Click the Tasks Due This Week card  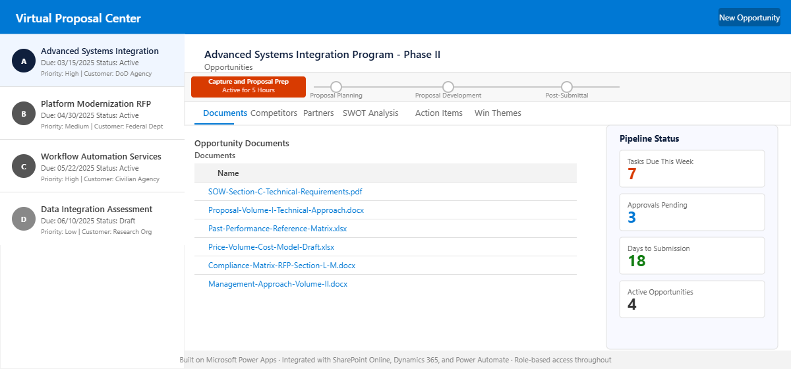pyautogui.click(x=692, y=169)
